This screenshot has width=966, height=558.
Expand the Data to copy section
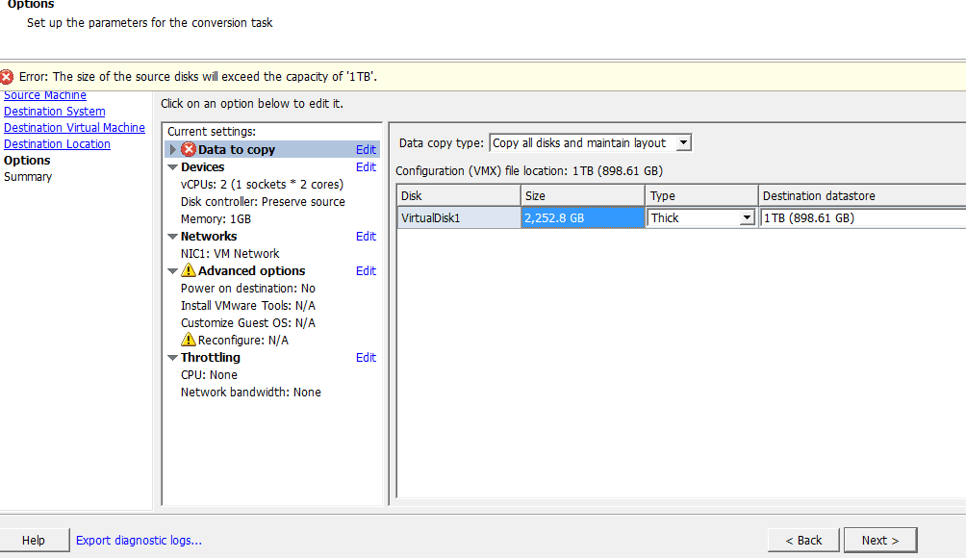point(172,150)
